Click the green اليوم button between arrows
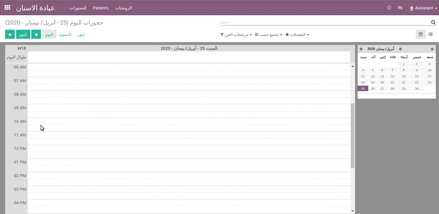This screenshot has width=439, height=214. point(23,35)
